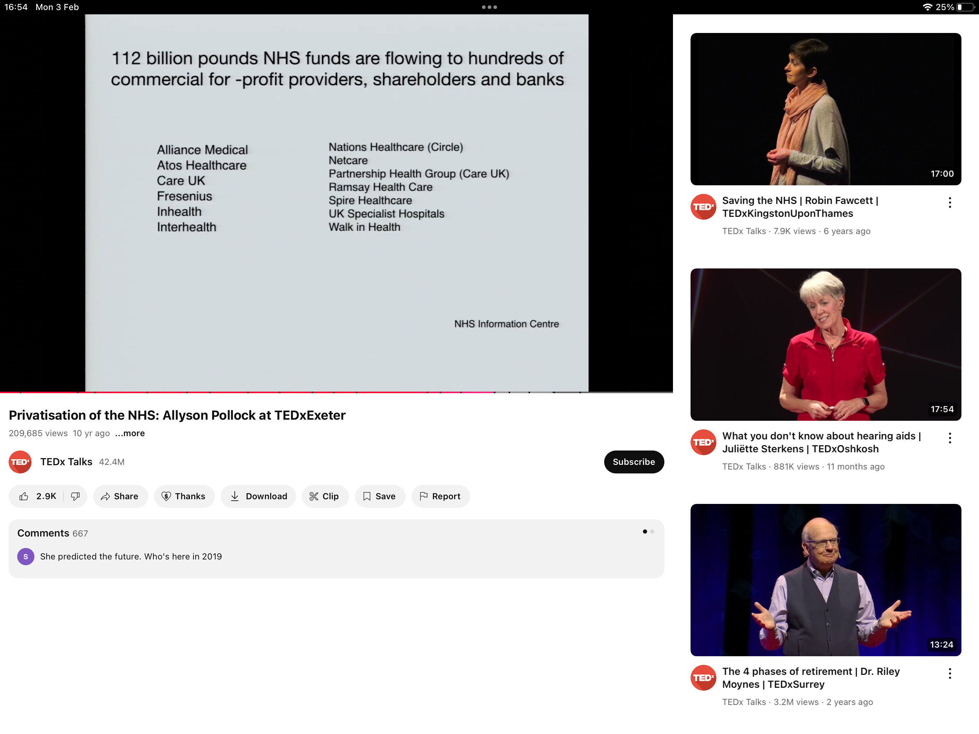Share the video
Image resolution: width=979 pixels, height=734 pixels.
pos(120,496)
